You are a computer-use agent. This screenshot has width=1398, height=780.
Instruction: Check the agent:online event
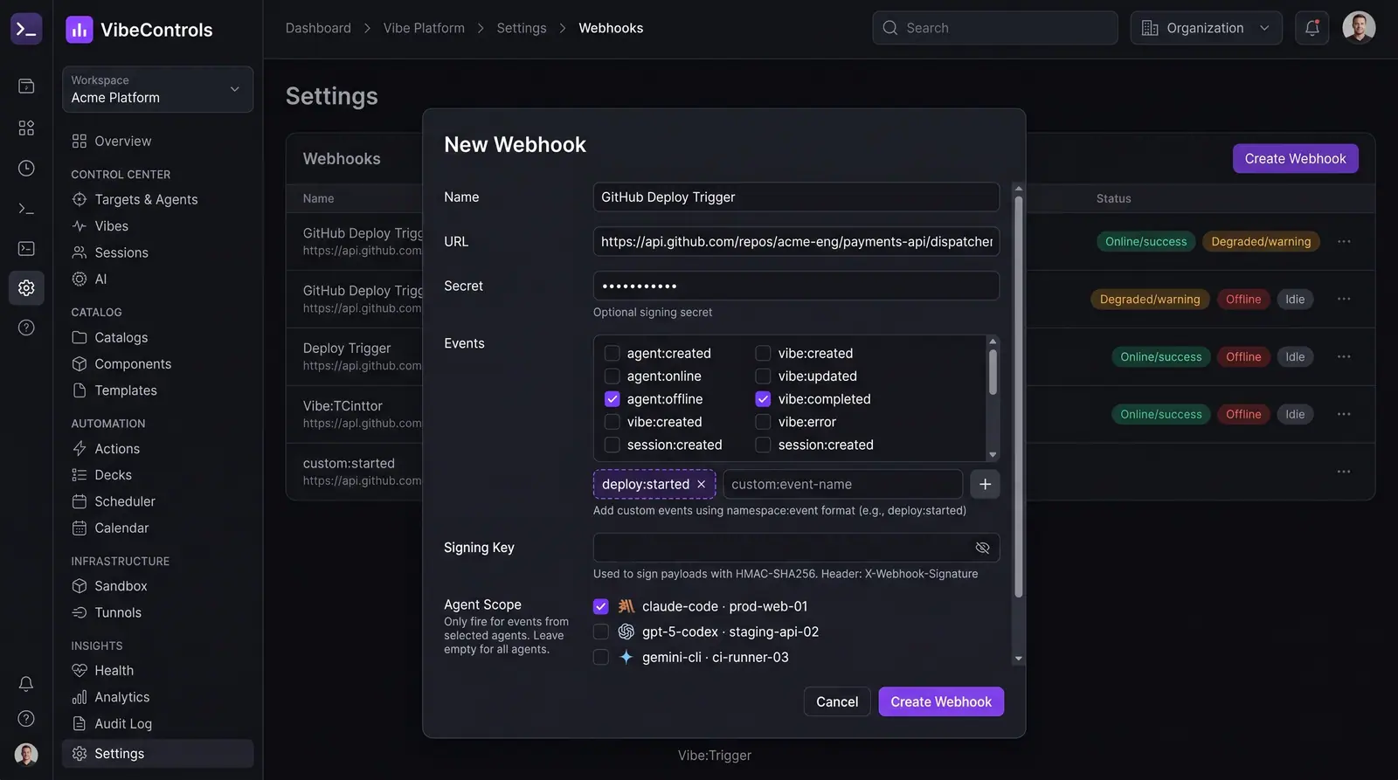point(612,376)
